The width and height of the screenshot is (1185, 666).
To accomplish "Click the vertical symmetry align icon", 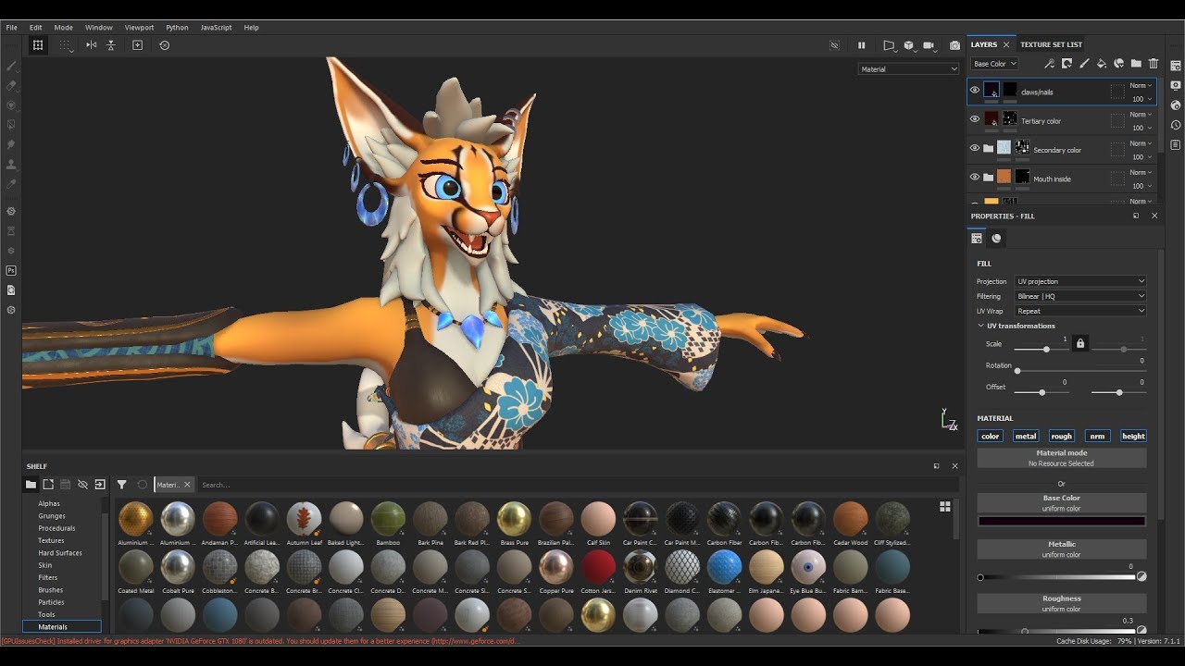I will [111, 44].
